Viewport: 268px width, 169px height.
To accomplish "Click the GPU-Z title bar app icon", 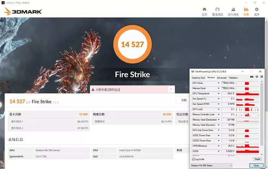I will (x=193, y=72).
